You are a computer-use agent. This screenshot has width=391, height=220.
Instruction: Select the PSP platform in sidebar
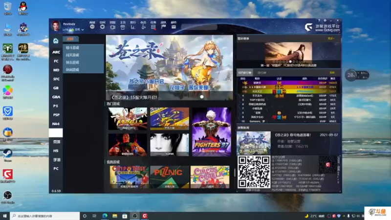point(56,115)
